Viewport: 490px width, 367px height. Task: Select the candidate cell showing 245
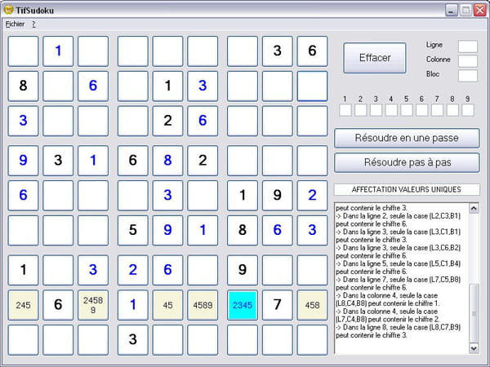[x=23, y=305]
